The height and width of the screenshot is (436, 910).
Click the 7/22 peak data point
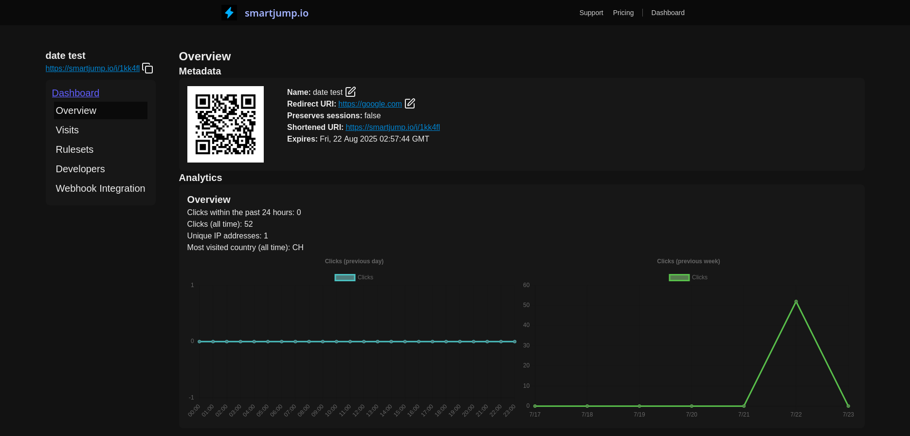(x=796, y=302)
